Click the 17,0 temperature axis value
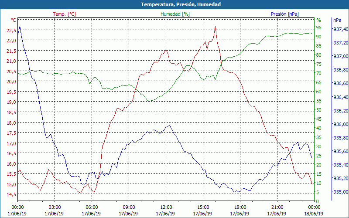 tap(11, 143)
